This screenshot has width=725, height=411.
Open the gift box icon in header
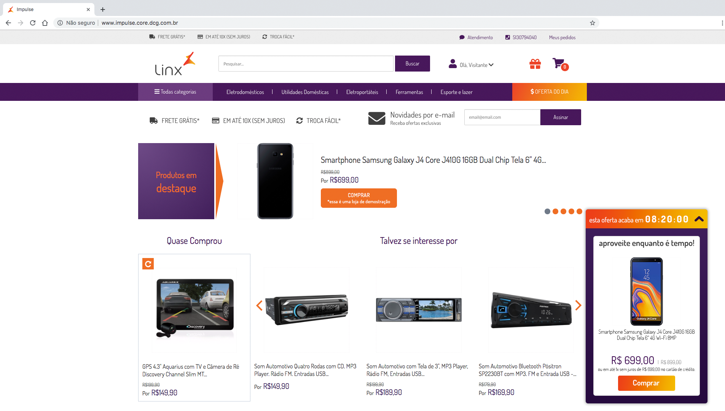coord(535,64)
